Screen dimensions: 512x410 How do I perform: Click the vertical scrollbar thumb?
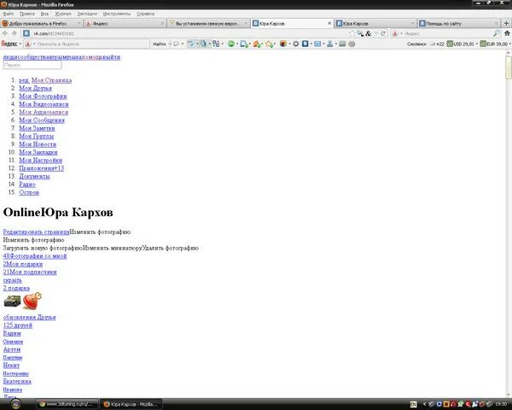(509, 67)
